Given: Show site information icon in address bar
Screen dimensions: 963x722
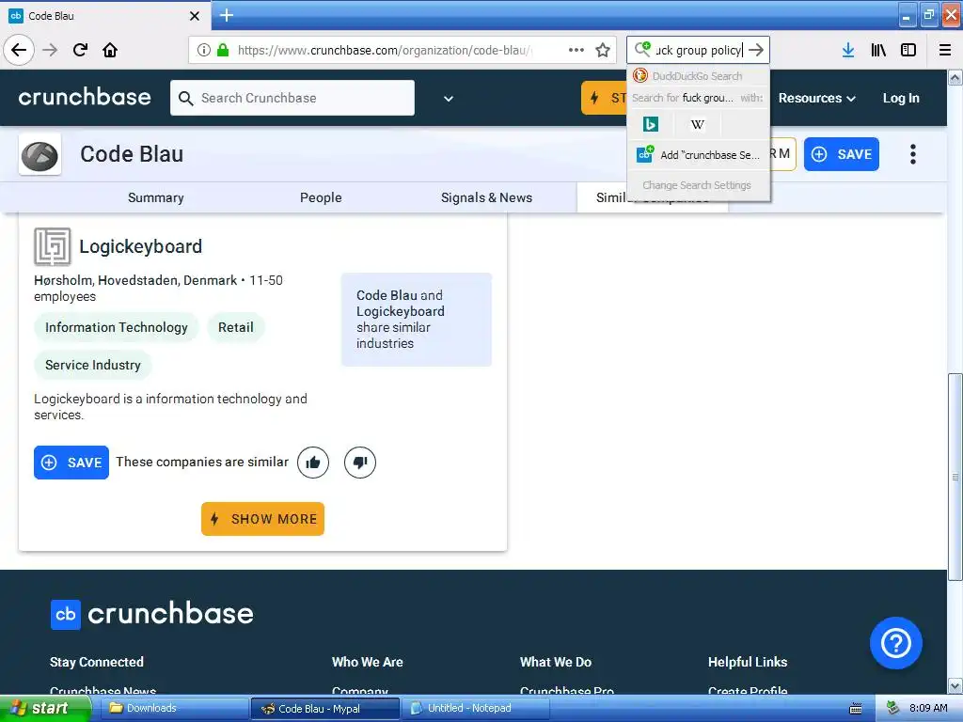Looking at the screenshot, I should click(204, 51).
